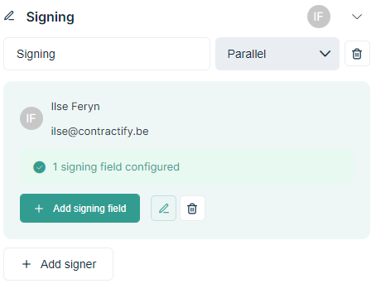Click the Signing section title
The height and width of the screenshot is (298, 376).
pos(50,17)
